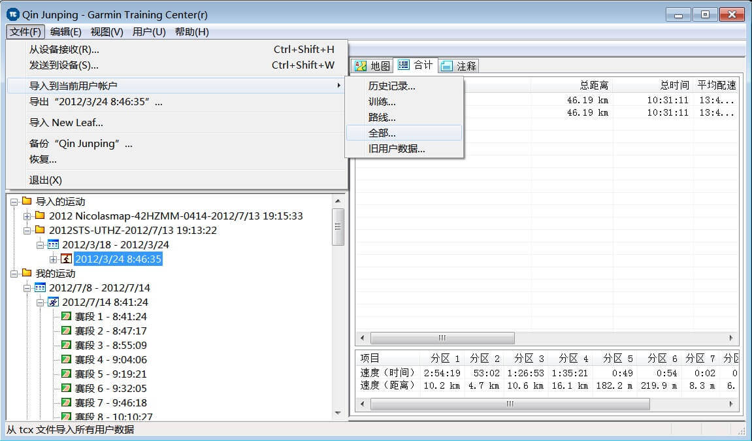752x441 pixels.
Task: Select 退出(X) in the File menu
Action: coord(176,180)
